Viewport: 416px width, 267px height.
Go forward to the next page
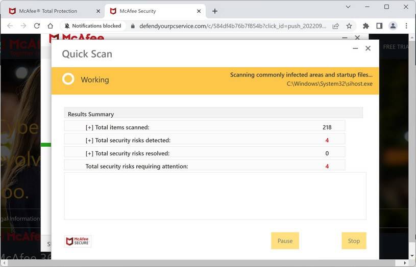pos(23,26)
